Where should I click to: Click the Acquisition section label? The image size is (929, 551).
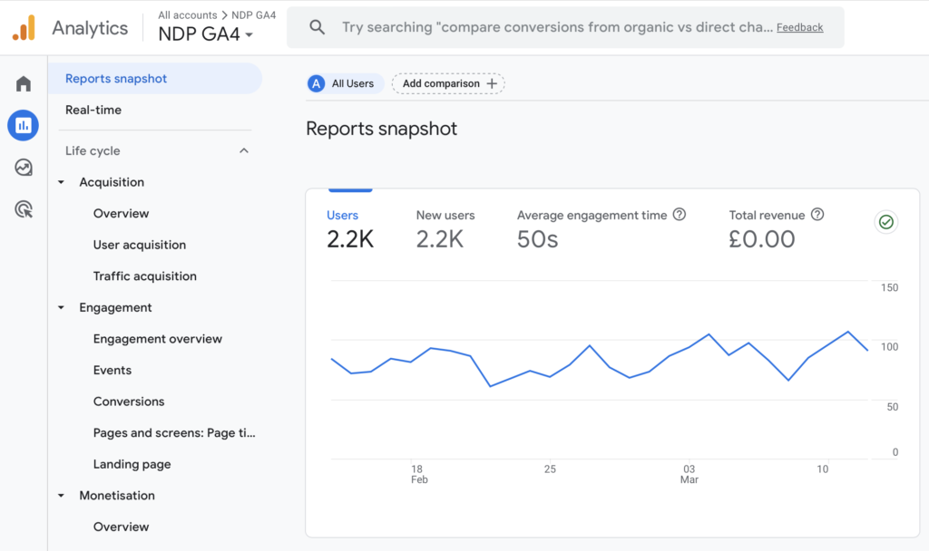112,182
